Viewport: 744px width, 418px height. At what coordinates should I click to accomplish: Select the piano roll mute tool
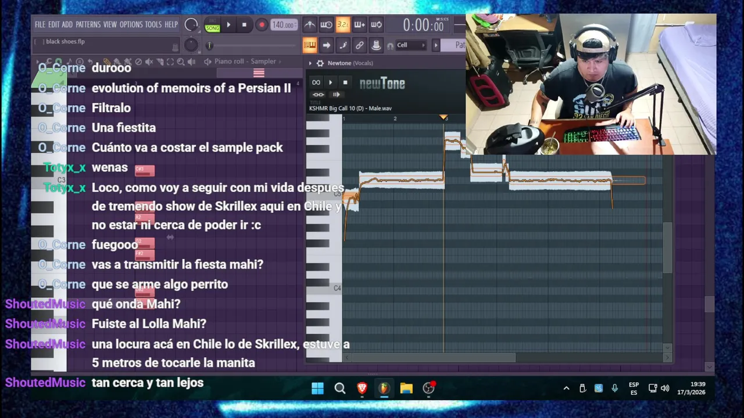pyautogui.click(x=149, y=62)
